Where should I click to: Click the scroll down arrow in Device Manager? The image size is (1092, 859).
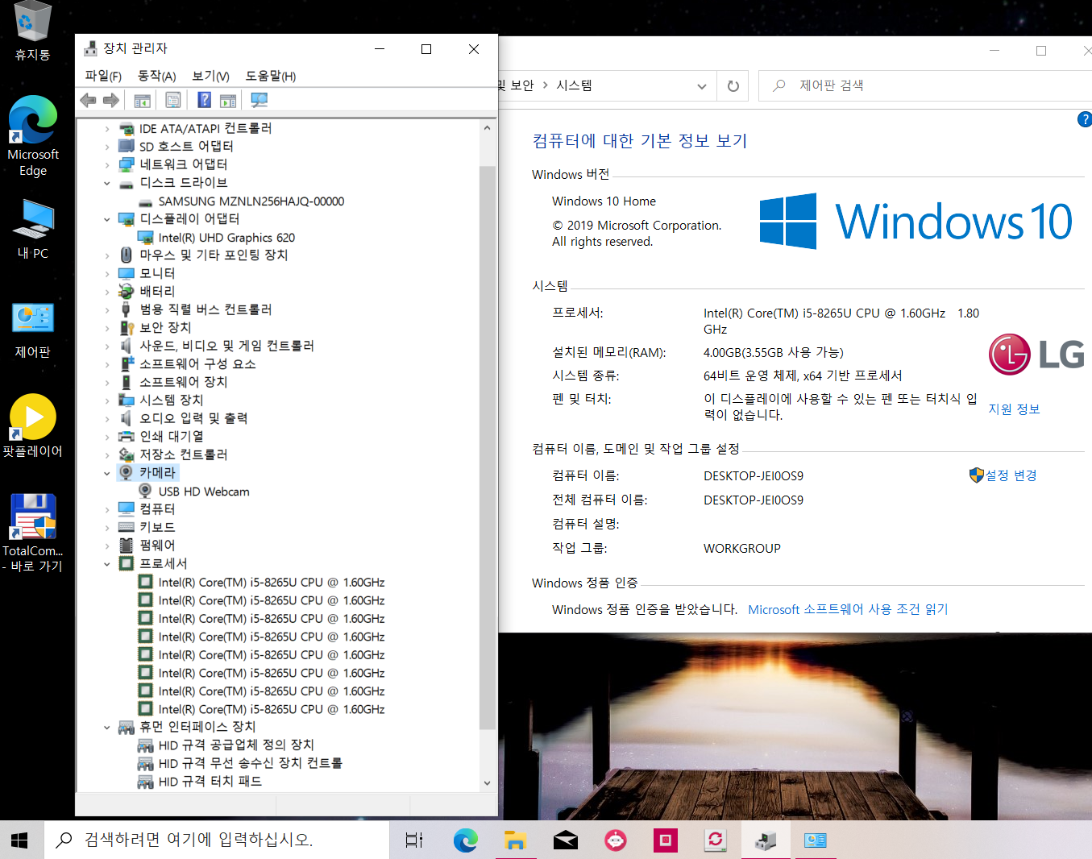[487, 783]
